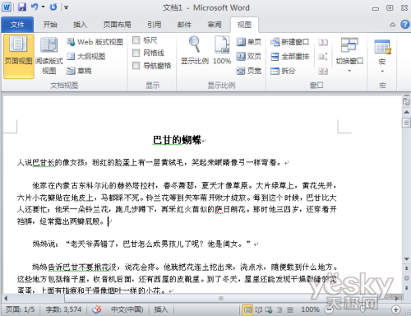Open the Insert (插入) ribbon tab
The width and height of the screenshot is (411, 316).
(80, 25)
